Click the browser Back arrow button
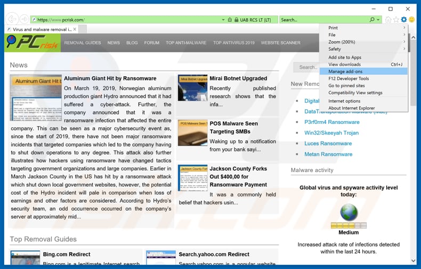 [12, 19]
